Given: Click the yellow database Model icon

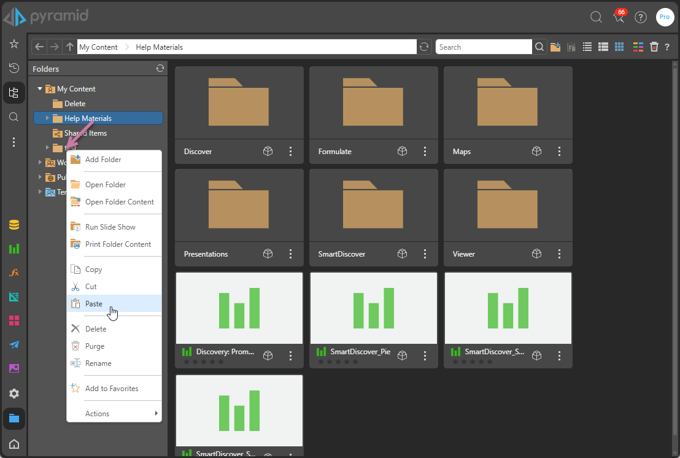Looking at the screenshot, I should (14, 225).
